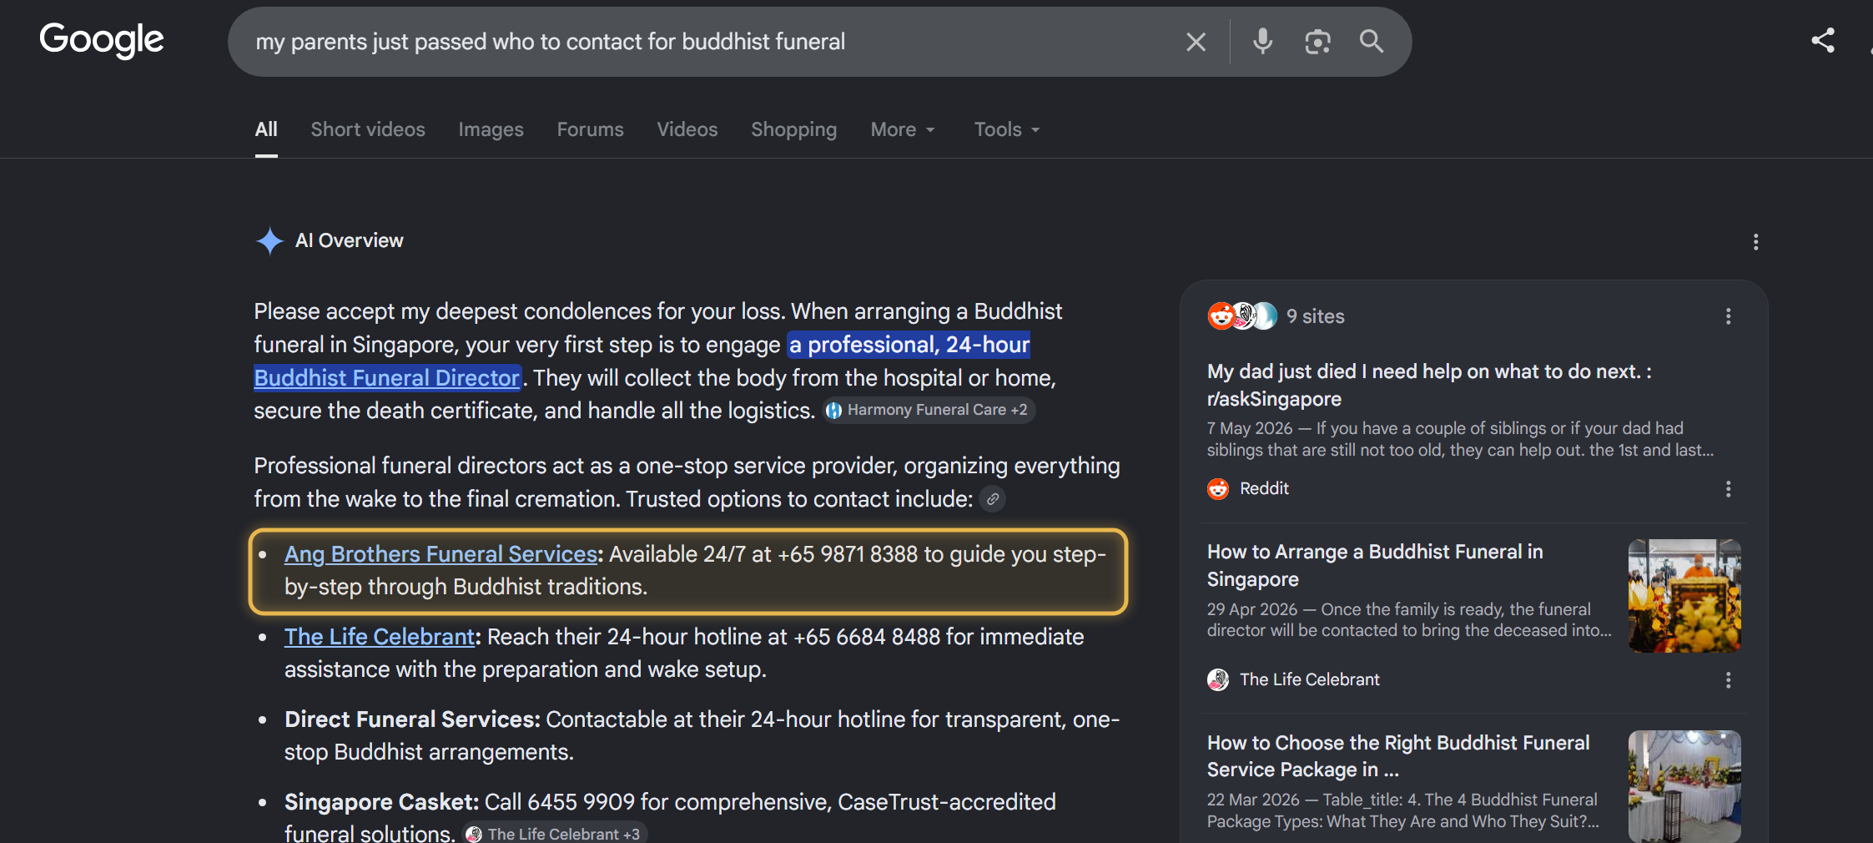Open the 9 sites panel options menu

[1728, 316]
